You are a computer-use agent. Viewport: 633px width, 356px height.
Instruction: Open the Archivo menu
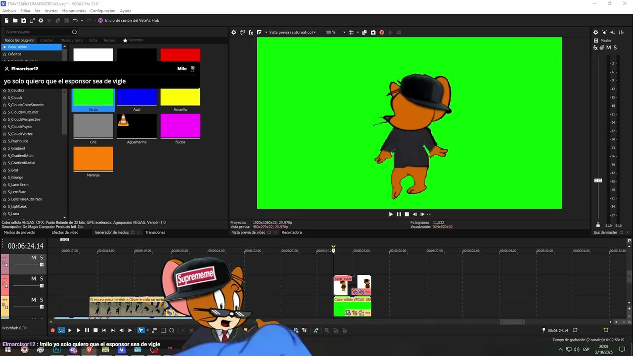point(9,11)
